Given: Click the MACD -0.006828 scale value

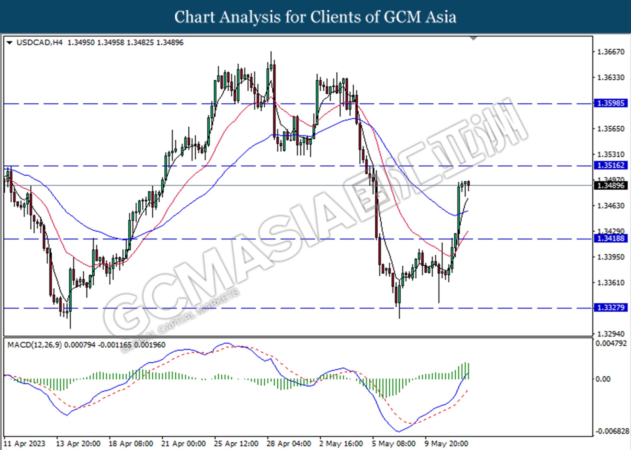Looking at the screenshot, I should click(612, 431).
